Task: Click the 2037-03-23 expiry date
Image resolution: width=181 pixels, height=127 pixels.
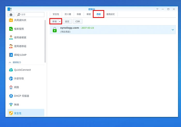Action: (88, 28)
